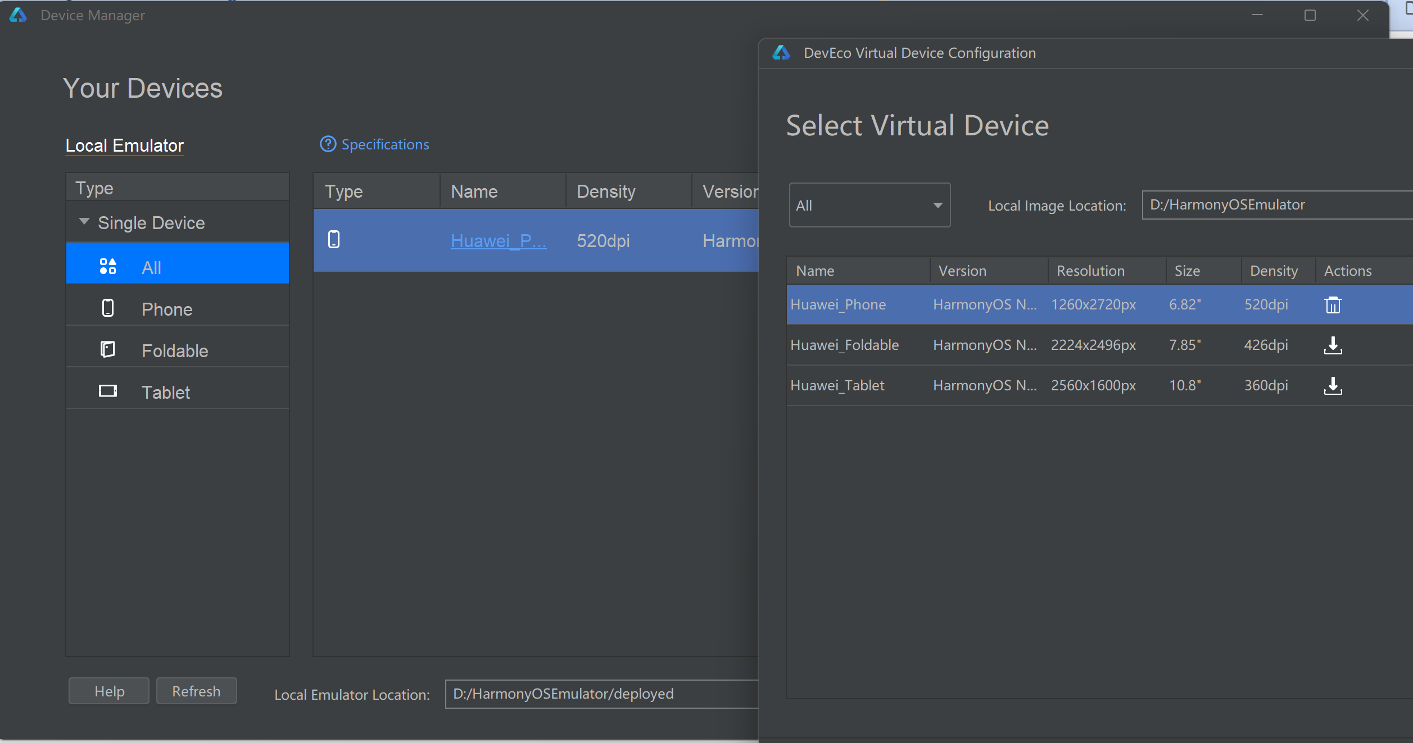Click the Density header in Your Devices table
This screenshot has height=743, width=1413.
[x=628, y=192]
